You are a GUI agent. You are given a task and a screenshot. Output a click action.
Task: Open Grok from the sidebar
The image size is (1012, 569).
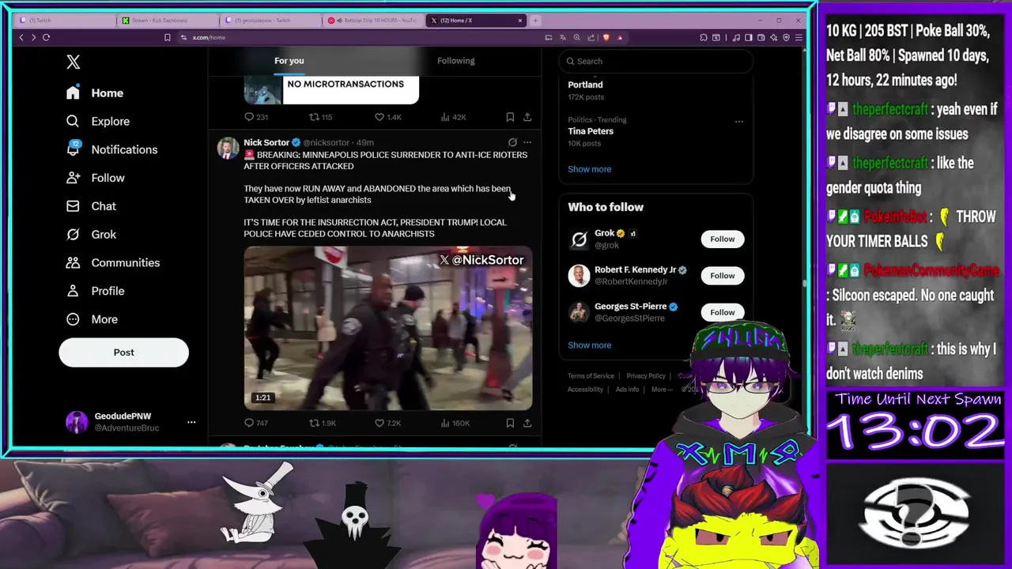pos(91,235)
